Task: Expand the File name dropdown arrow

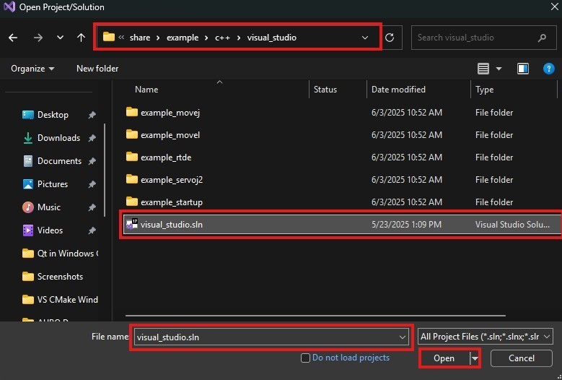Action: pyautogui.click(x=403, y=337)
